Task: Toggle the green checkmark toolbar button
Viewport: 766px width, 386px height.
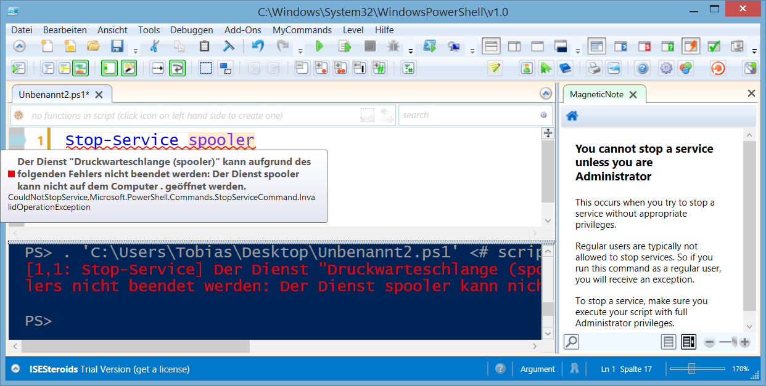Action: pyautogui.click(x=714, y=46)
